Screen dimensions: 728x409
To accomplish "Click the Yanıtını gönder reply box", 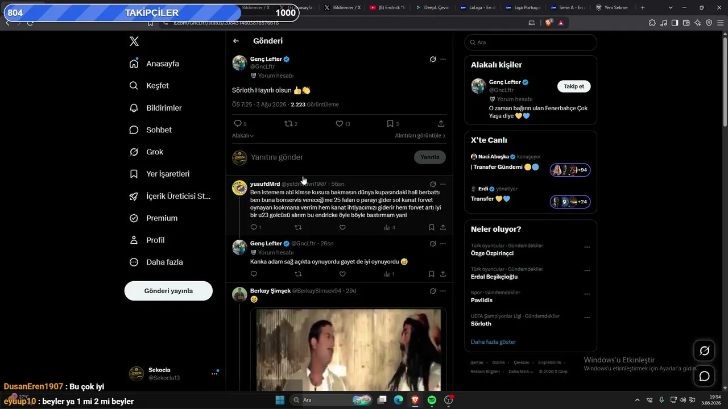I will [x=330, y=157].
